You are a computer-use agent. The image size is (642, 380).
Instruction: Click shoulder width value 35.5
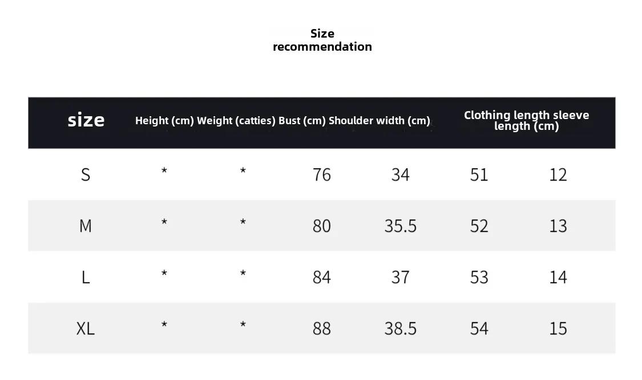pyautogui.click(x=400, y=226)
